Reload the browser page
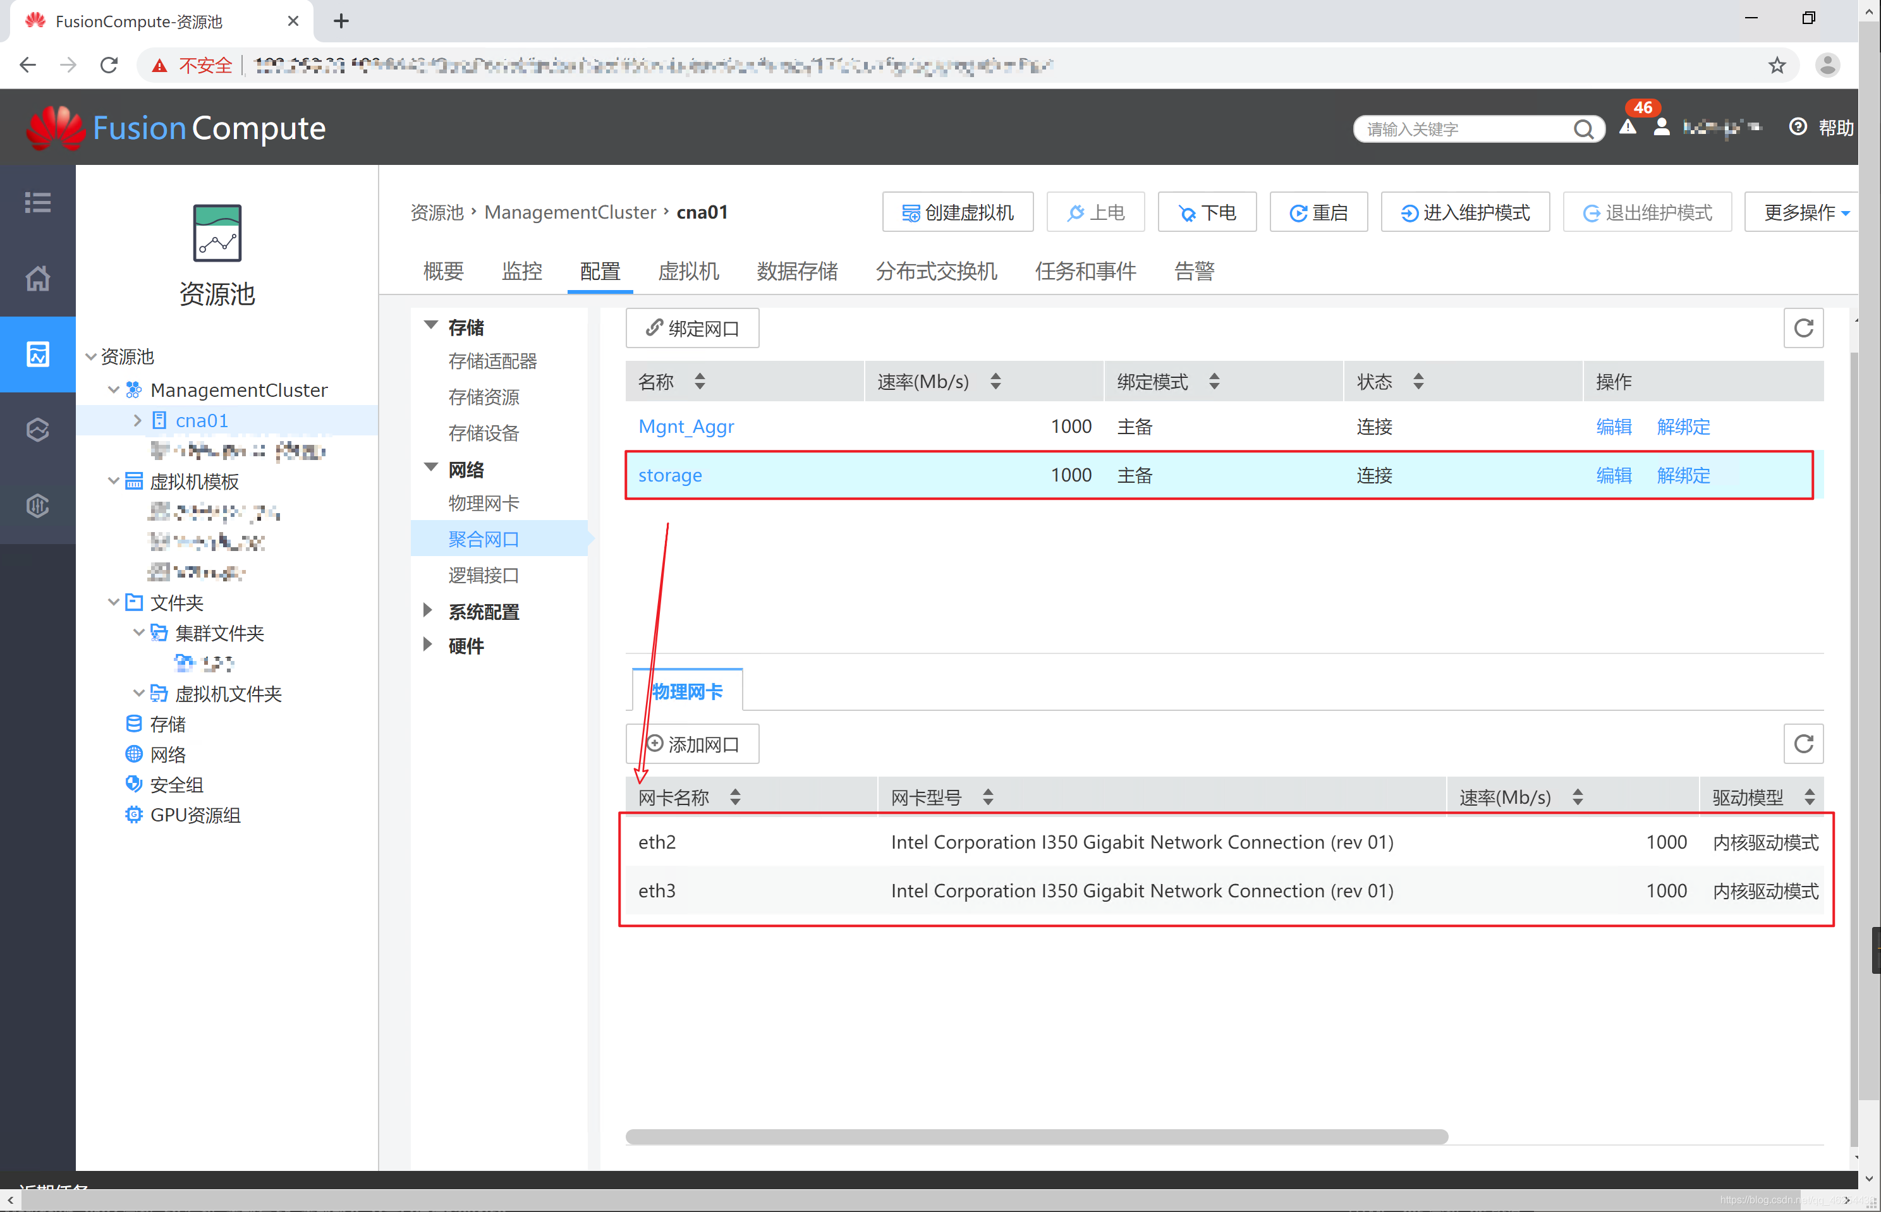 point(109,65)
